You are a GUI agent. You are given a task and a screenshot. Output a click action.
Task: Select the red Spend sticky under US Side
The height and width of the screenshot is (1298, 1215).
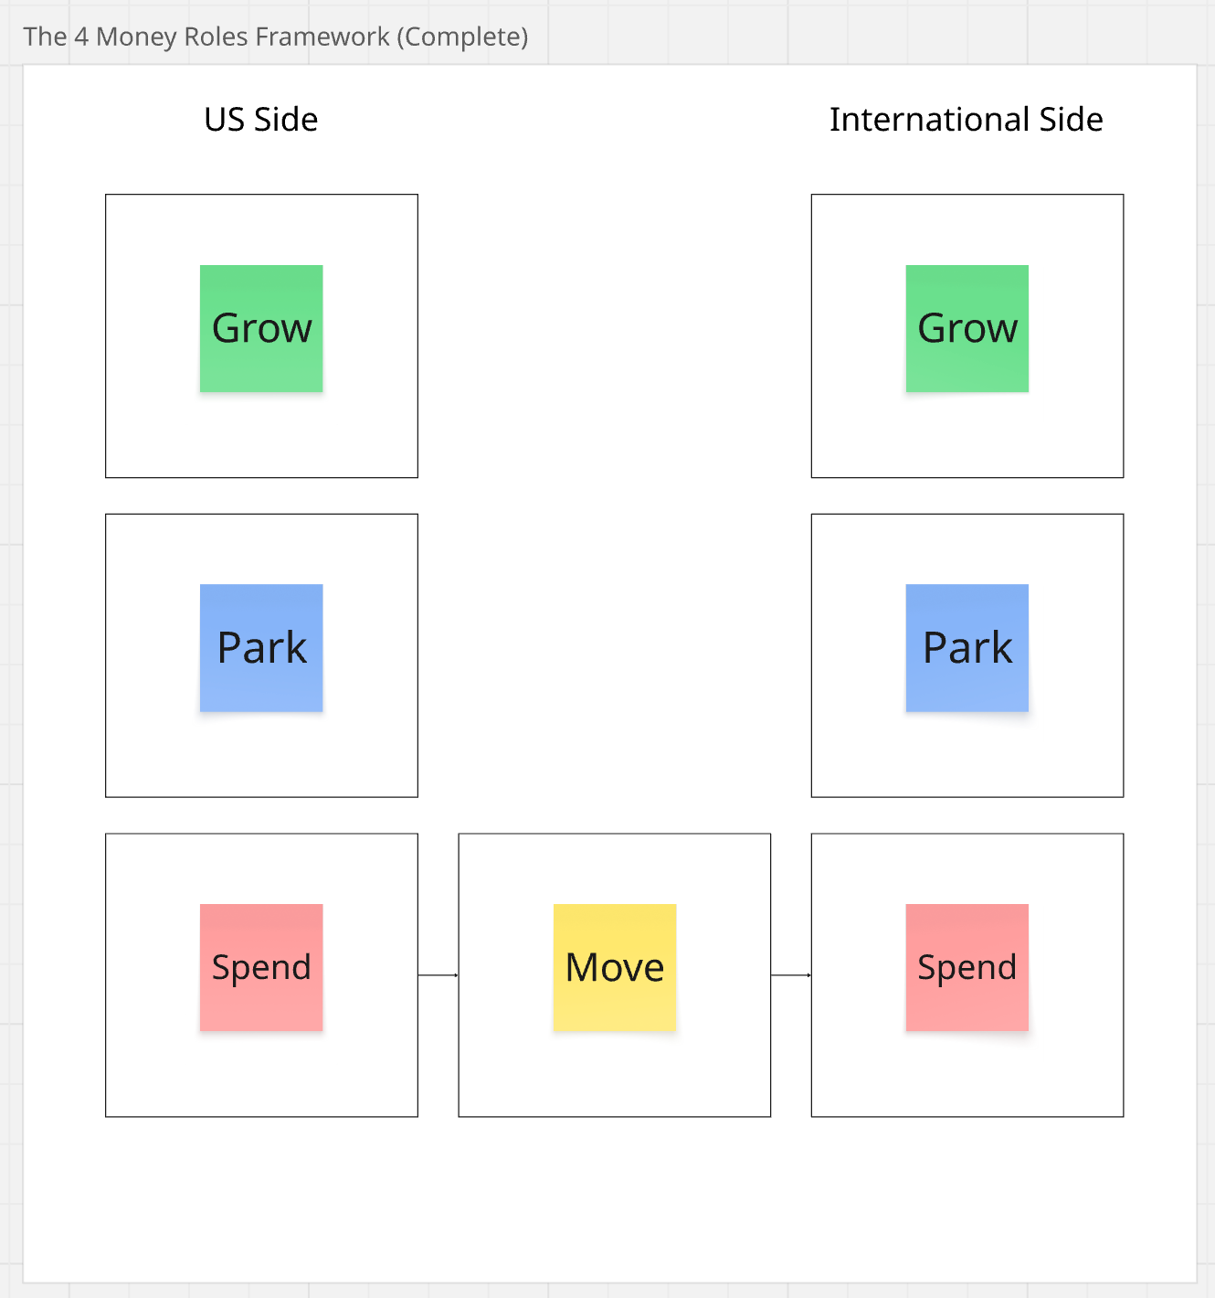point(261,967)
